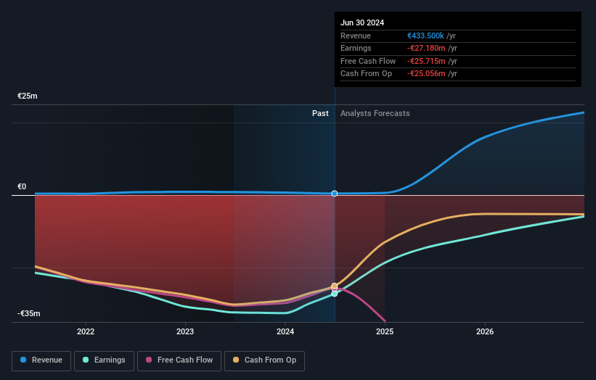Click the Revenue row label in tooltip

click(x=356, y=36)
